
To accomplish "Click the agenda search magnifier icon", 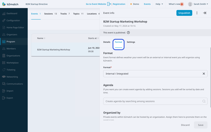I will pos(204,101).
